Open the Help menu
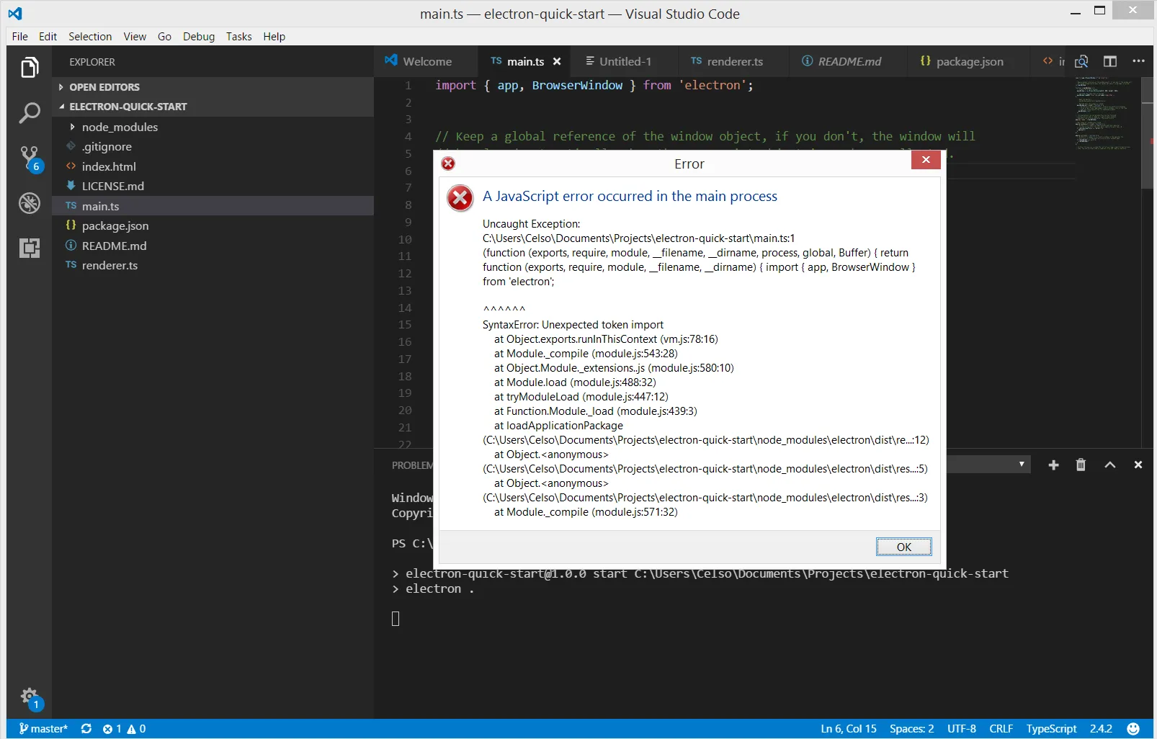Screen dimensions: 1157x739 (x=274, y=37)
